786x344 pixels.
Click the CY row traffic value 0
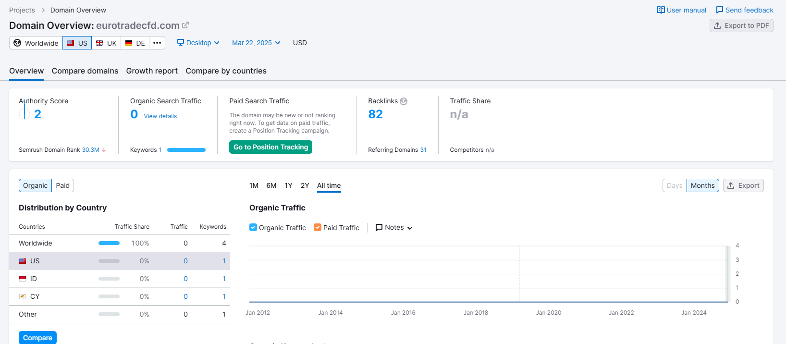coord(185,296)
